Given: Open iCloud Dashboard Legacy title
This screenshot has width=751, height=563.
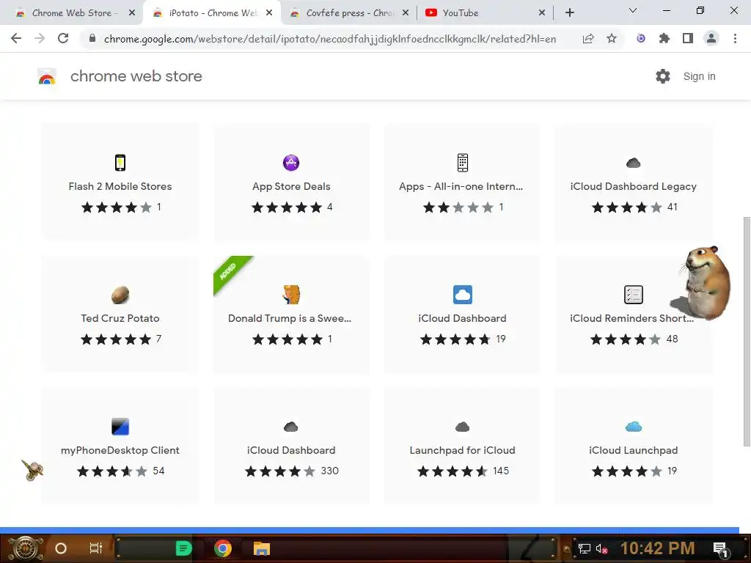Looking at the screenshot, I should tap(633, 186).
